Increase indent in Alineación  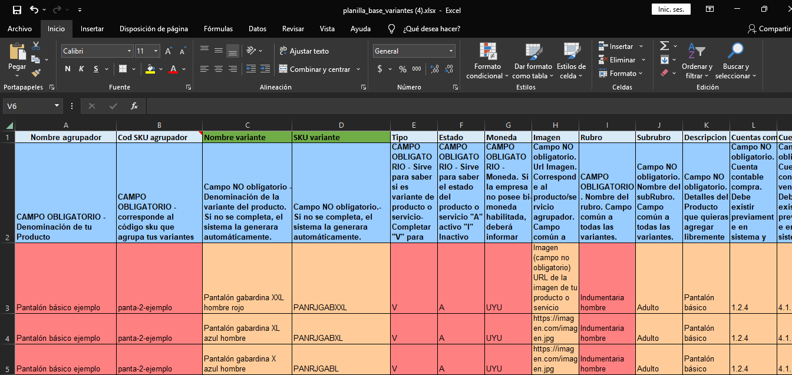265,69
